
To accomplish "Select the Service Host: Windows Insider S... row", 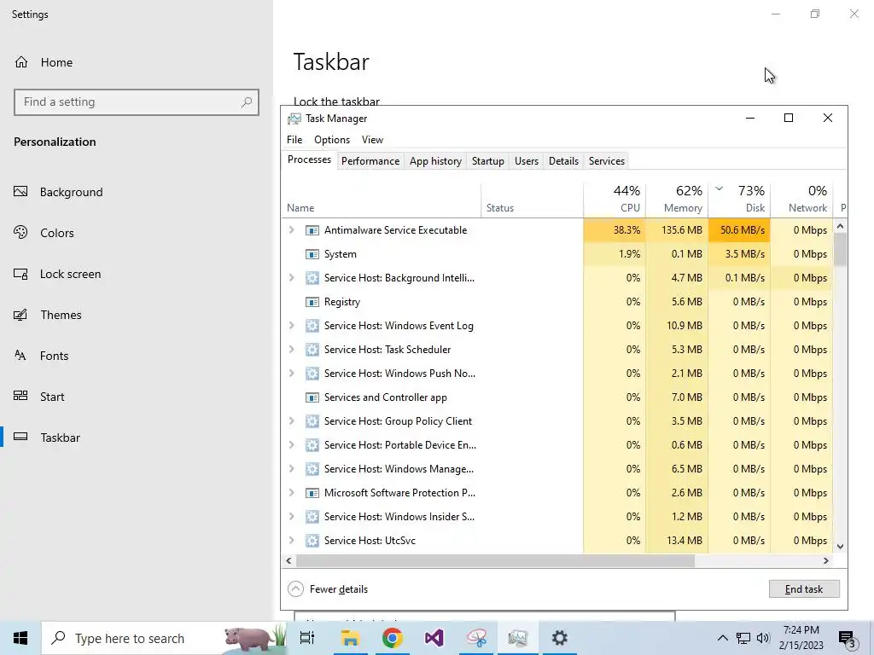I will point(556,517).
